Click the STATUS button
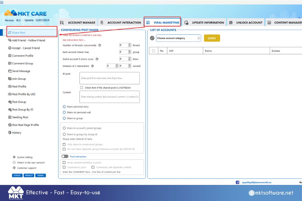 [x=17, y=176]
